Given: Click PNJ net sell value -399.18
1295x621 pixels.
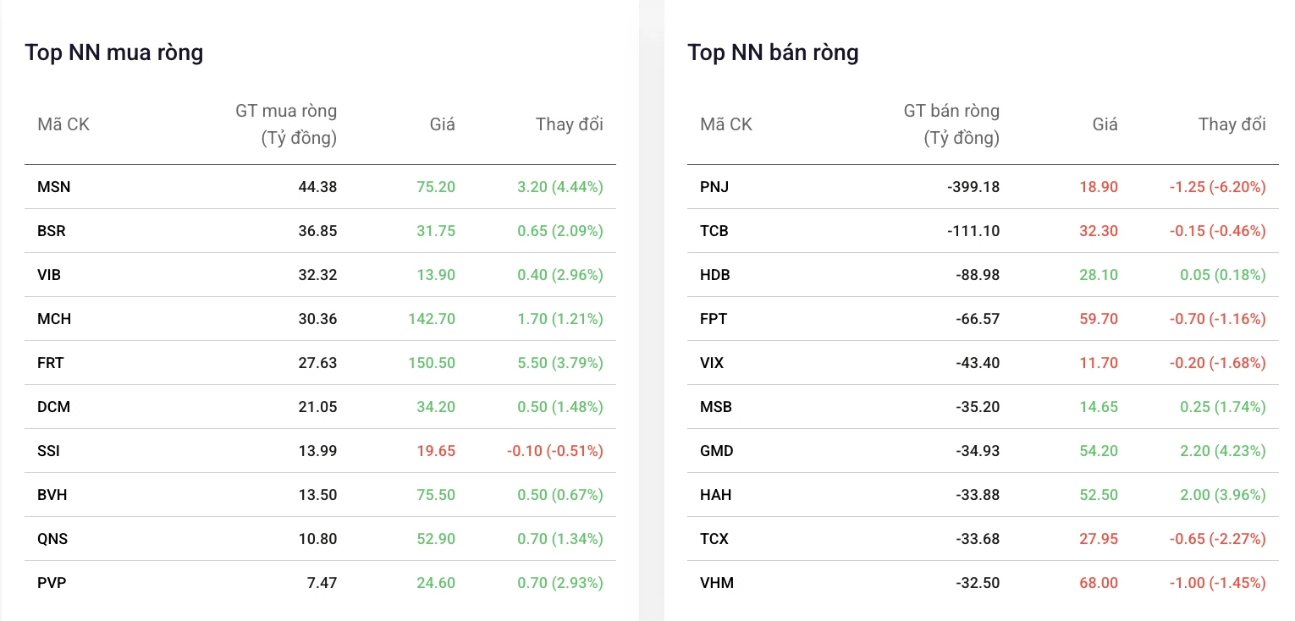Looking at the screenshot, I should pyautogui.click(x=973, y=187).
